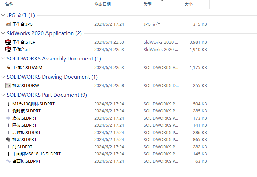
Task: Click the 63 KB size cell
Action: pyautogui.click(x=201, y=161)
